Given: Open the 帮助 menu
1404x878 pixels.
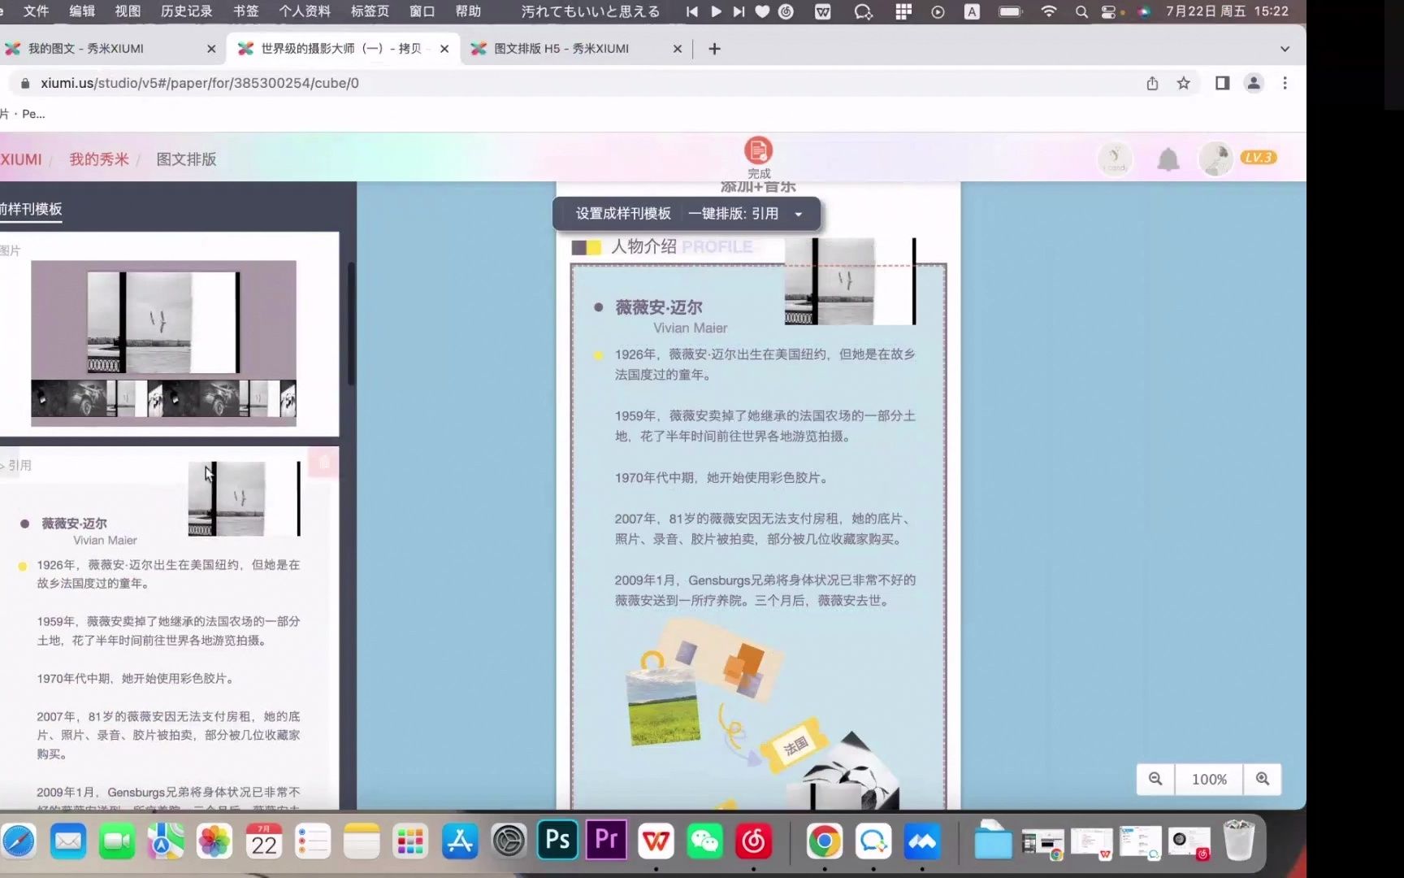Looking at the screenshot, I should 468,11.
